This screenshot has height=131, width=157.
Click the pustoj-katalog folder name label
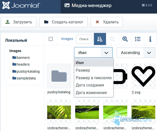click(59, 92)
